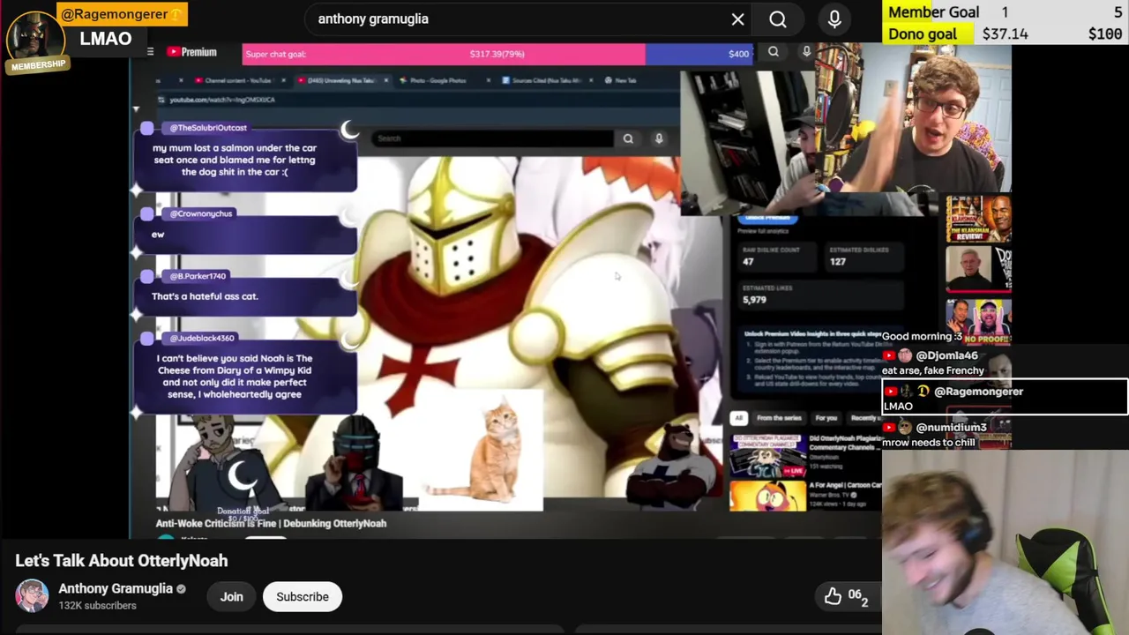Close the 'Sources Cited' tab

tap(590, 80)
